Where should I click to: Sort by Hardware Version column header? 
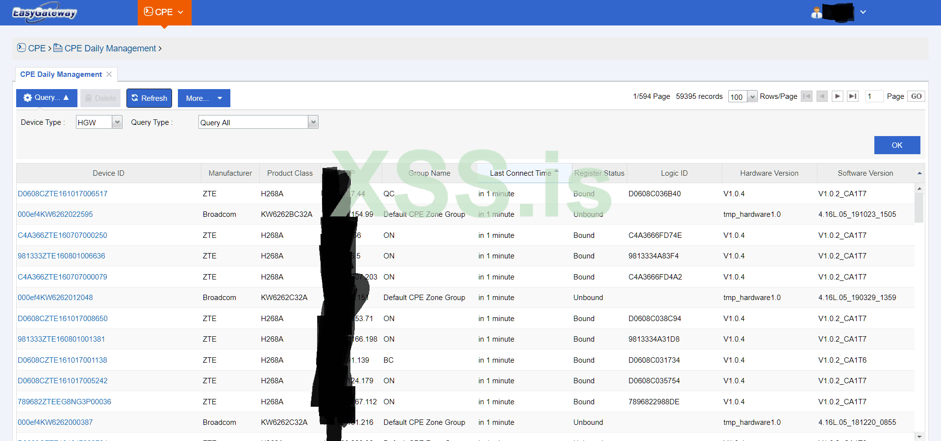tap(769, 173)
